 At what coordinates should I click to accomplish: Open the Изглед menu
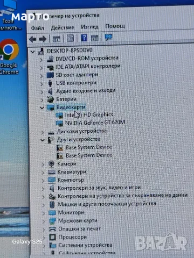(x=89, y=27)
